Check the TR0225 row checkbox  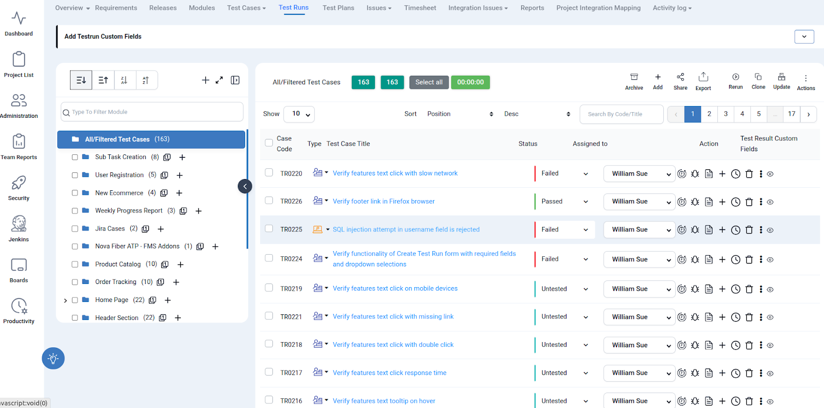(x=269, y=228)
